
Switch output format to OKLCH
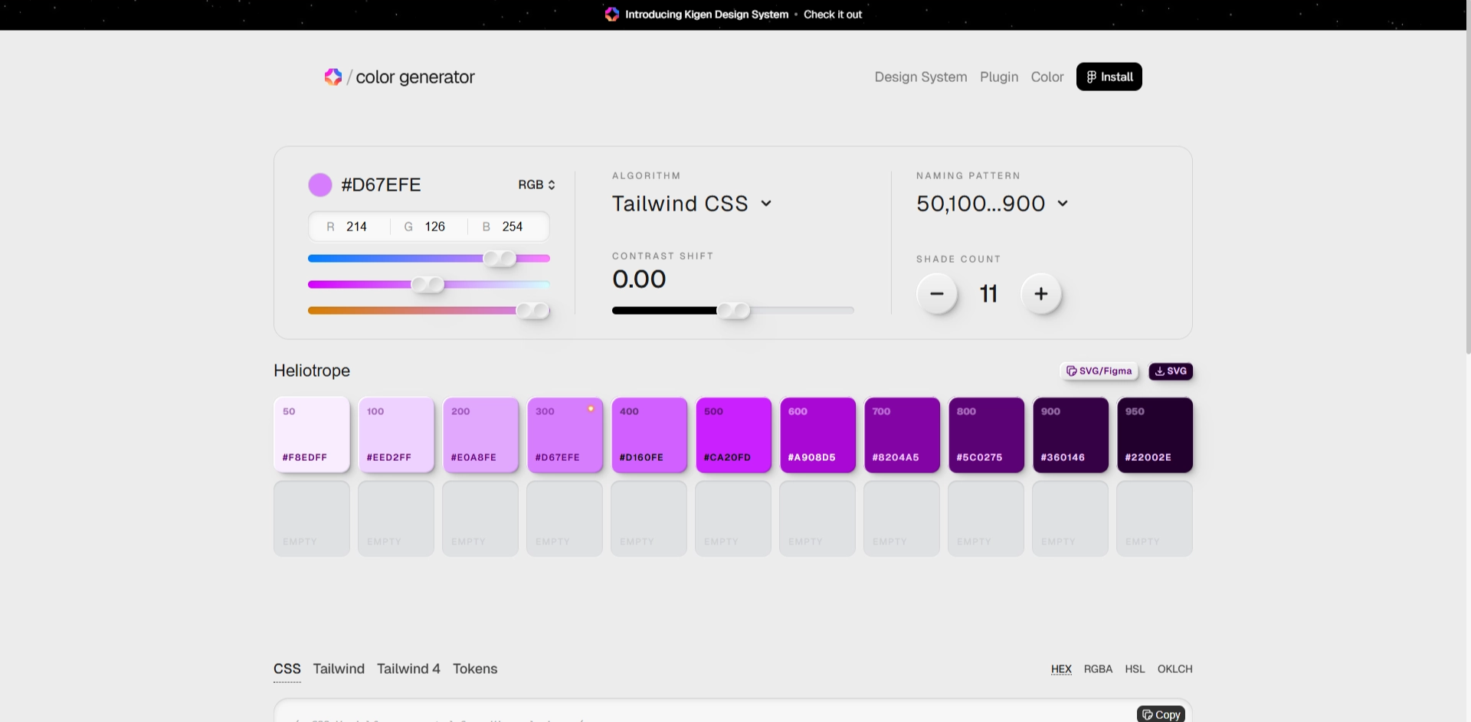pyautogui.click(x=1175, y=669)
